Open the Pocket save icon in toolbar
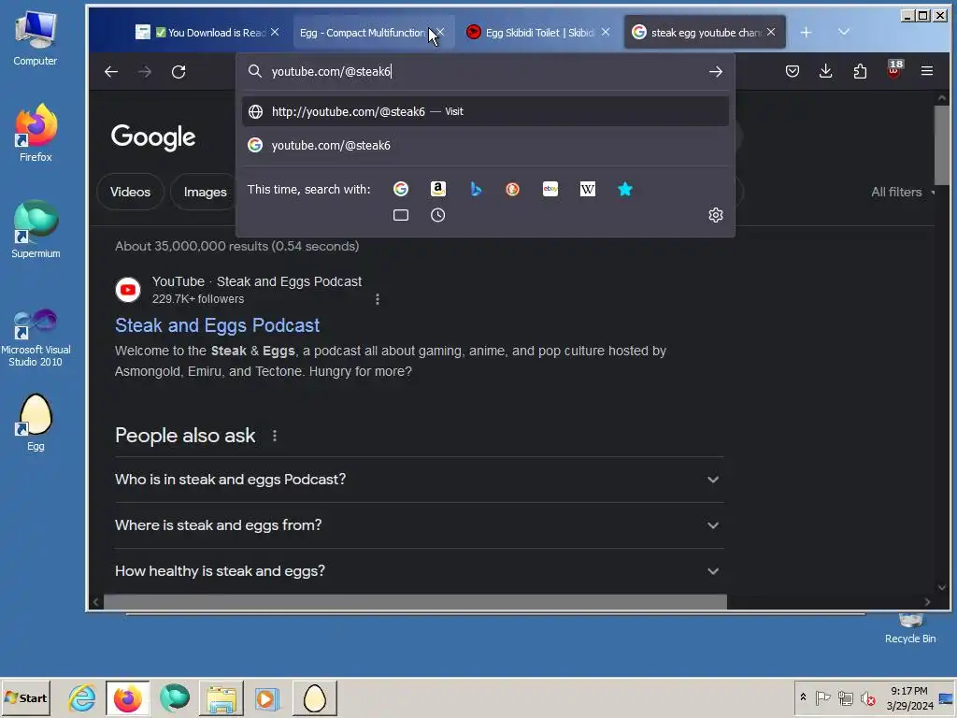 pyautogui.click(x=793, y=71)
